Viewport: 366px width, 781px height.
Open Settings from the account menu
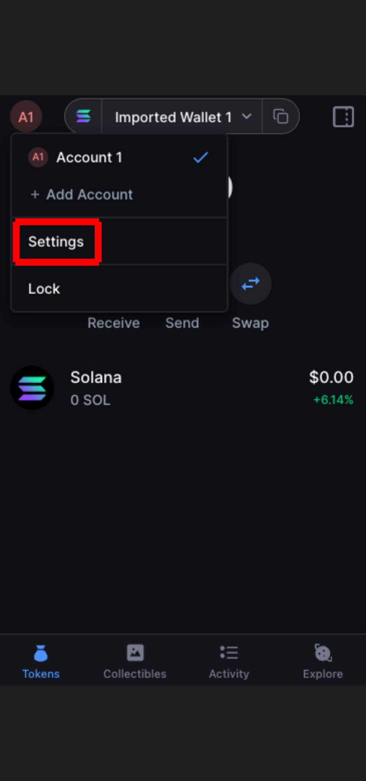point(56,242)
